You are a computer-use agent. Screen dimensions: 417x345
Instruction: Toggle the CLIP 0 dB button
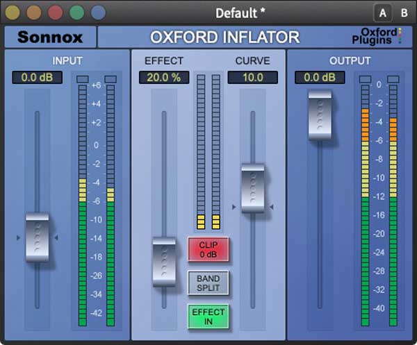pyautogui.click(x=208, y=249)
